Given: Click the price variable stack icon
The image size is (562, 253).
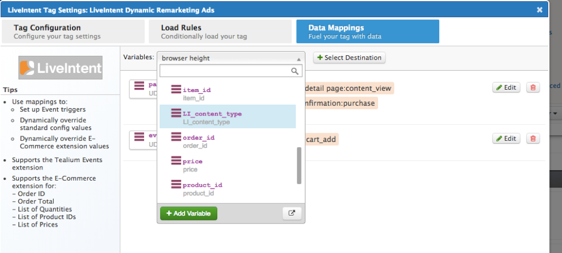Looking at the screenshot, I should pyautogui.click(x=176, y=161).
